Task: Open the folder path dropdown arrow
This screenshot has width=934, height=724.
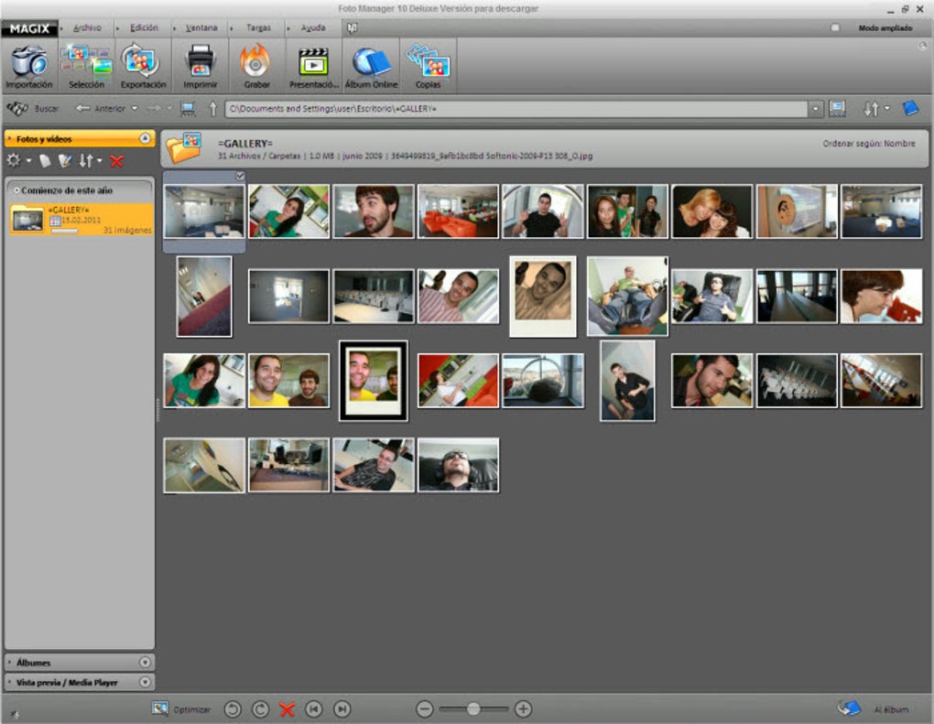Action: pyautogui.click(x=815, y=109)
